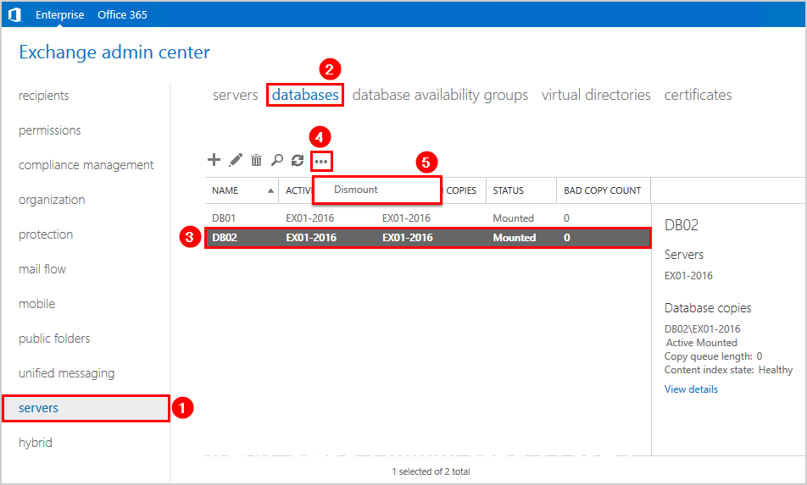
Task: Edit selected database with pencil icon
Action: click(x=235, y=160)
